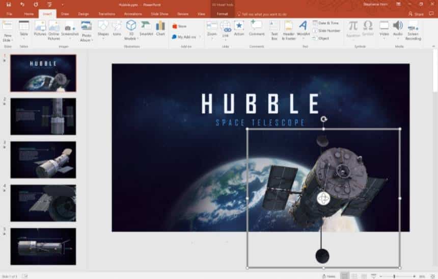Screen dimensions: 438x279
Task: Open Header & Footer dialog
Action: (x=289, y=30)
